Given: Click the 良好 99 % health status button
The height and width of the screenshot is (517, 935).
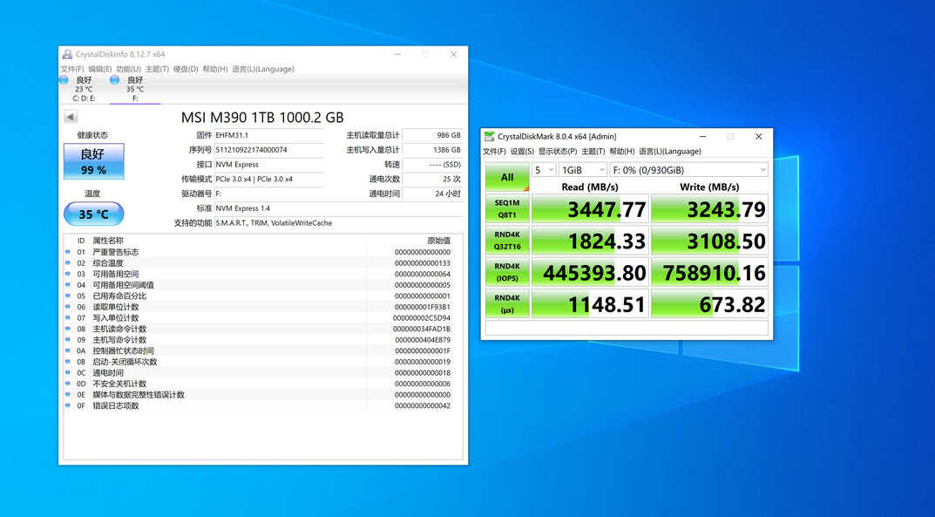Looking at the screenshot, I should point(93,161).
